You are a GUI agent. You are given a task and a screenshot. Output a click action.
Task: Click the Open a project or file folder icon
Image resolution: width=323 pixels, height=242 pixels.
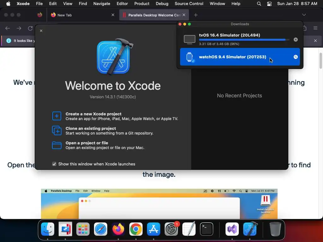click(57, 145)
